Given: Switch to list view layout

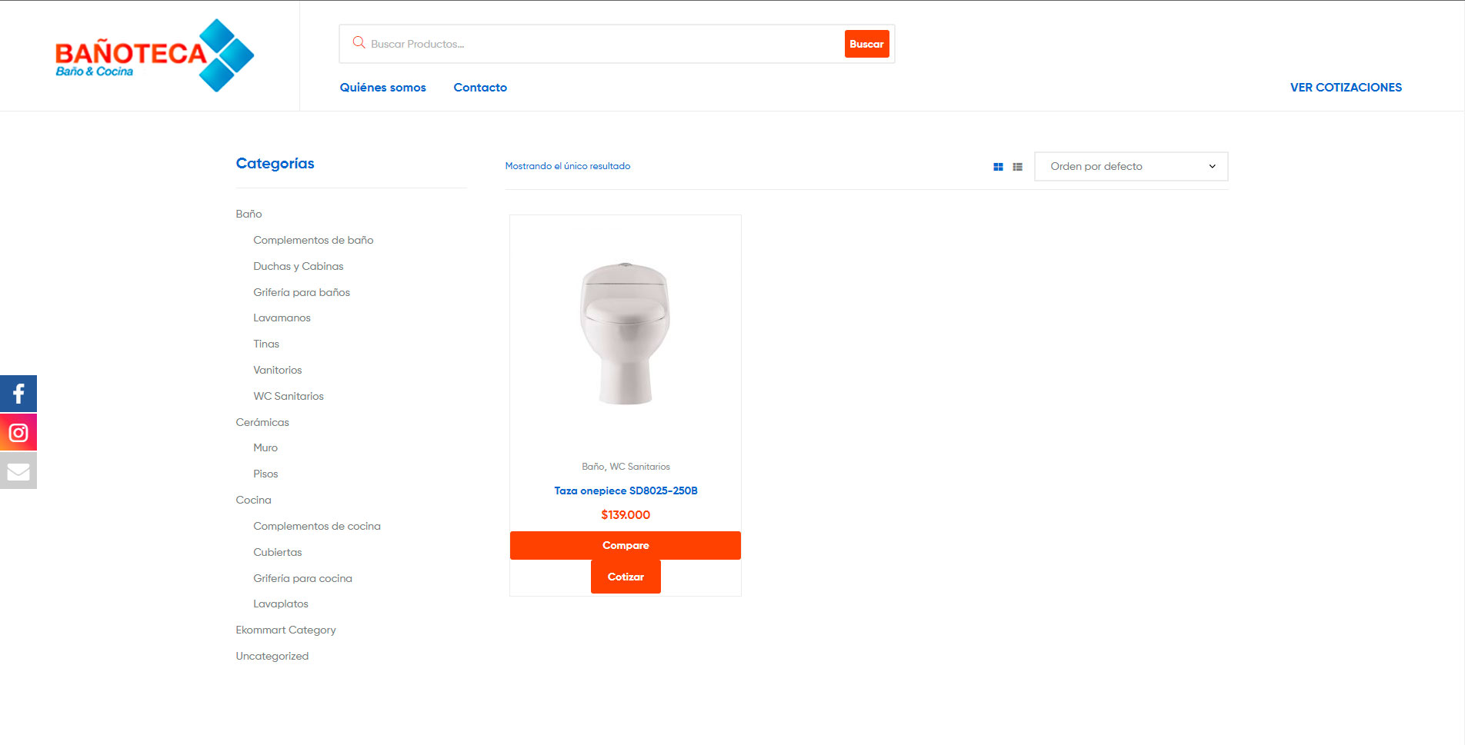Looking at the screenshot, I should point(1017,167).
